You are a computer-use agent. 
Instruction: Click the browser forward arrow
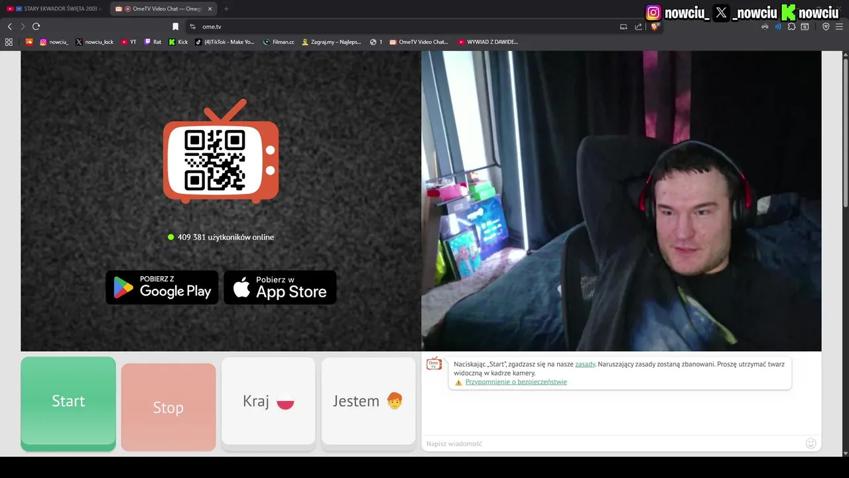pyautogui.click(x=23, y=27)
